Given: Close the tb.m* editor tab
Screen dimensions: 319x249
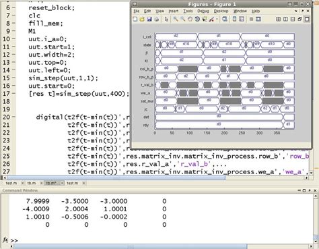Looking at the screenshot, I should pyautogui.click(x=62, y=183).
